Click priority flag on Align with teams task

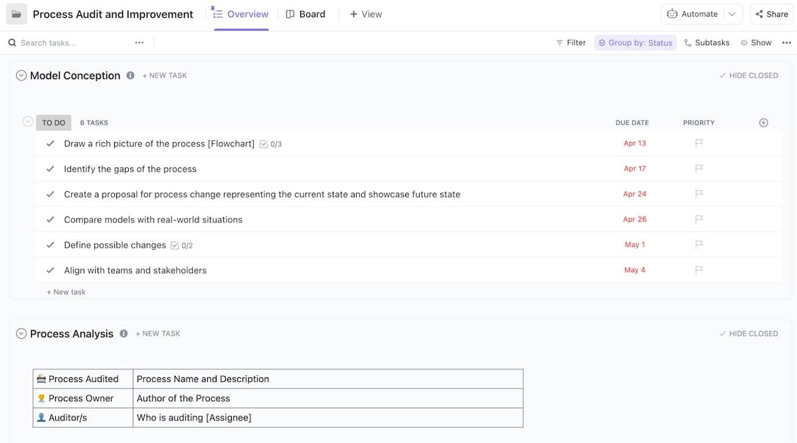[x=699, y=270]
